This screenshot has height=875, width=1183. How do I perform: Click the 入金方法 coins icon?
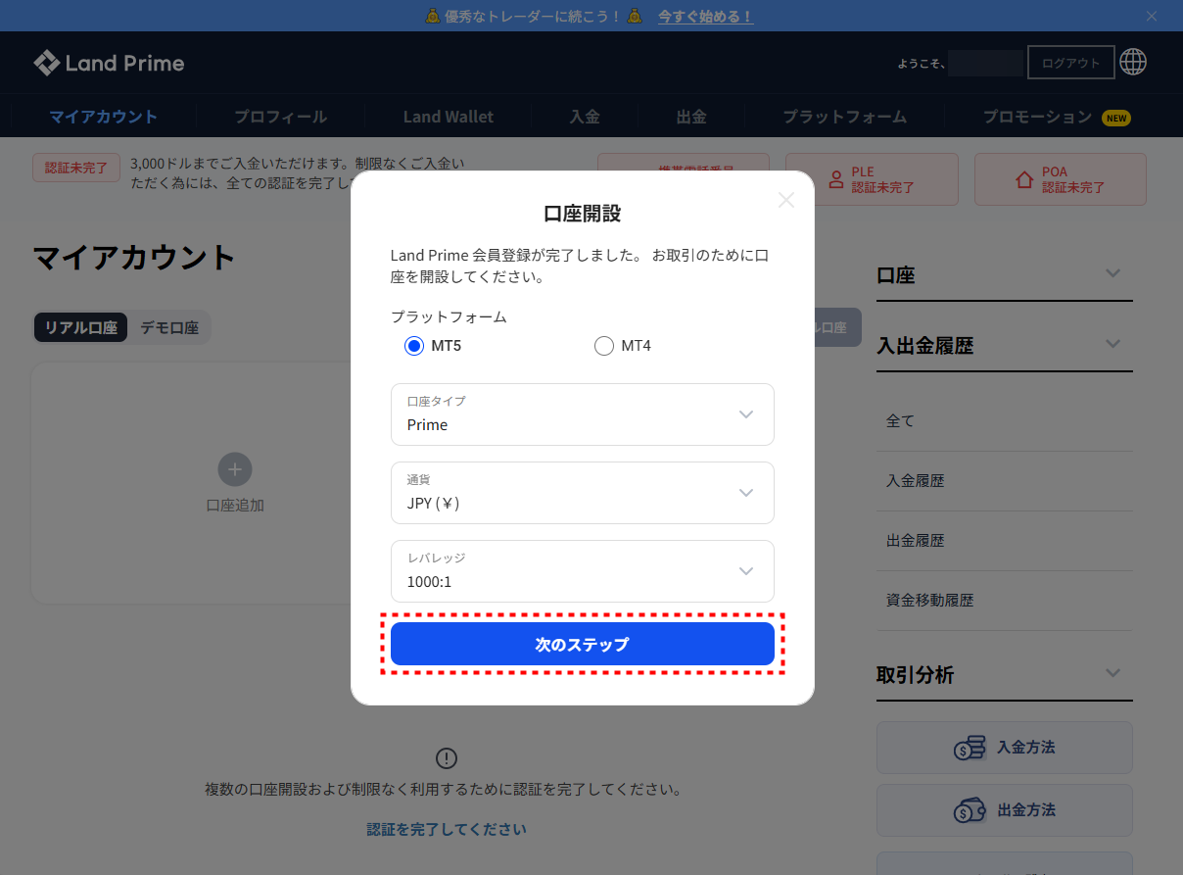pos(970,748)
